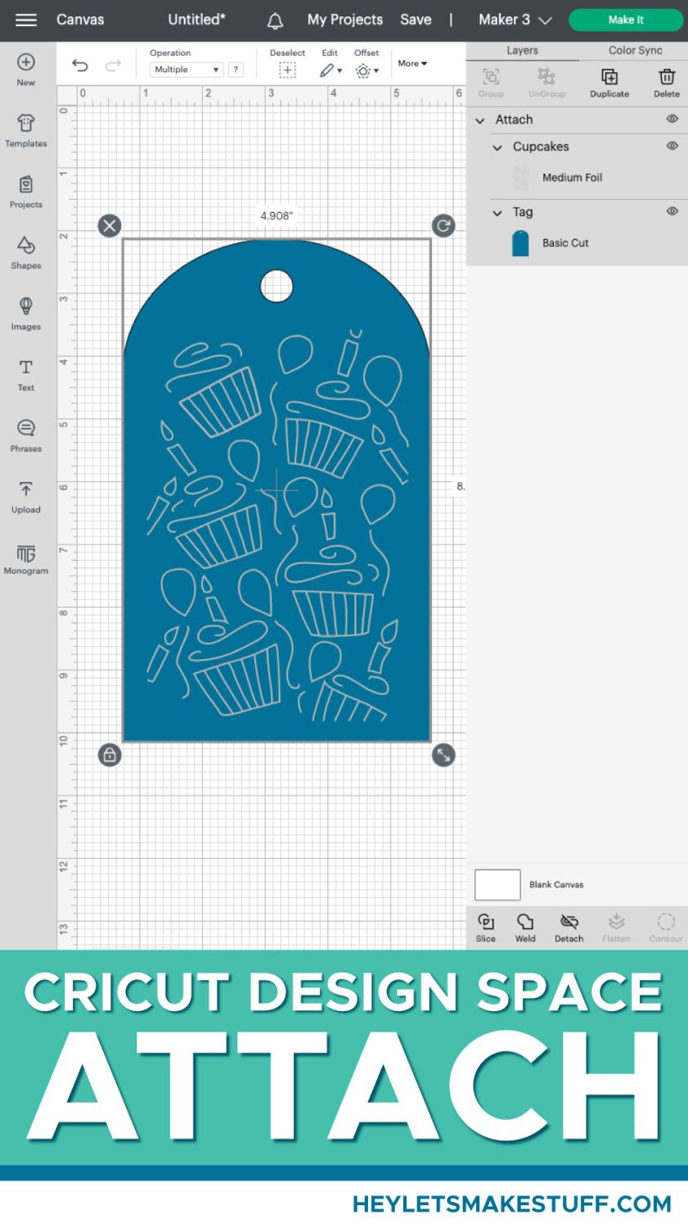Open the operation help question mark

tap(236, 70)
